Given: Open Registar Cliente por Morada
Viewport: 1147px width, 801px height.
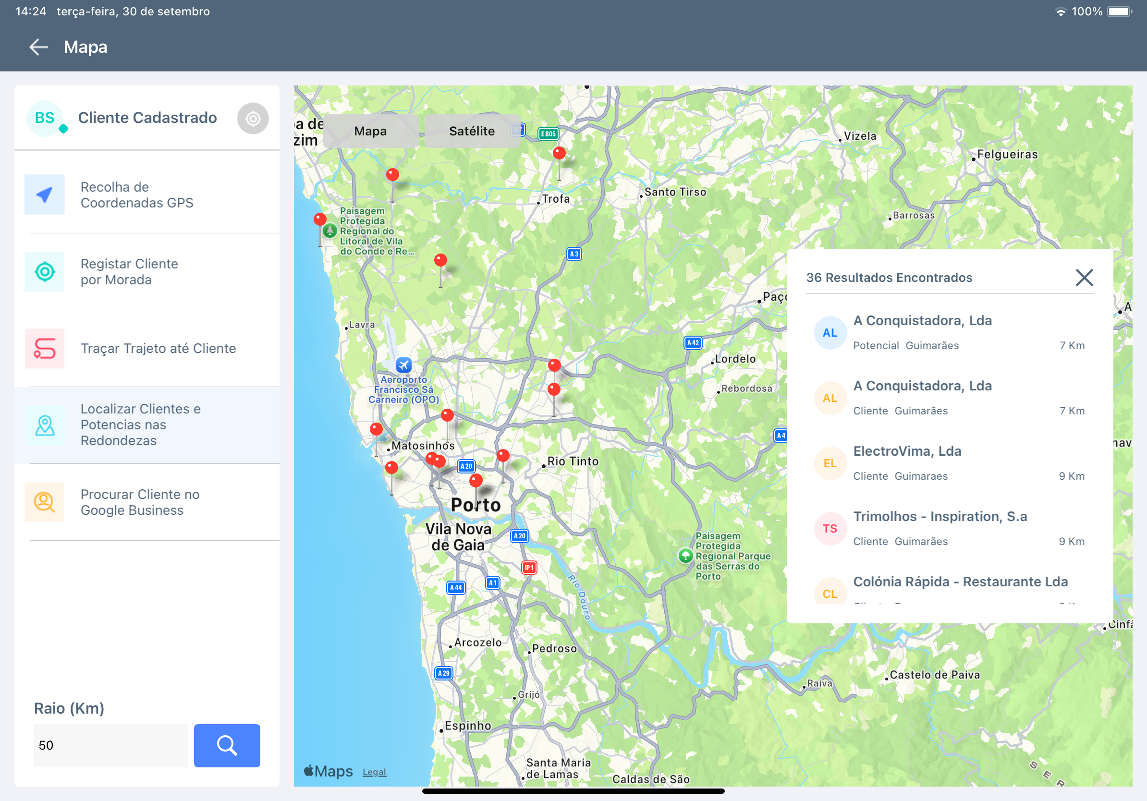Looking at the screenshot, I should (x=147, y=272).
